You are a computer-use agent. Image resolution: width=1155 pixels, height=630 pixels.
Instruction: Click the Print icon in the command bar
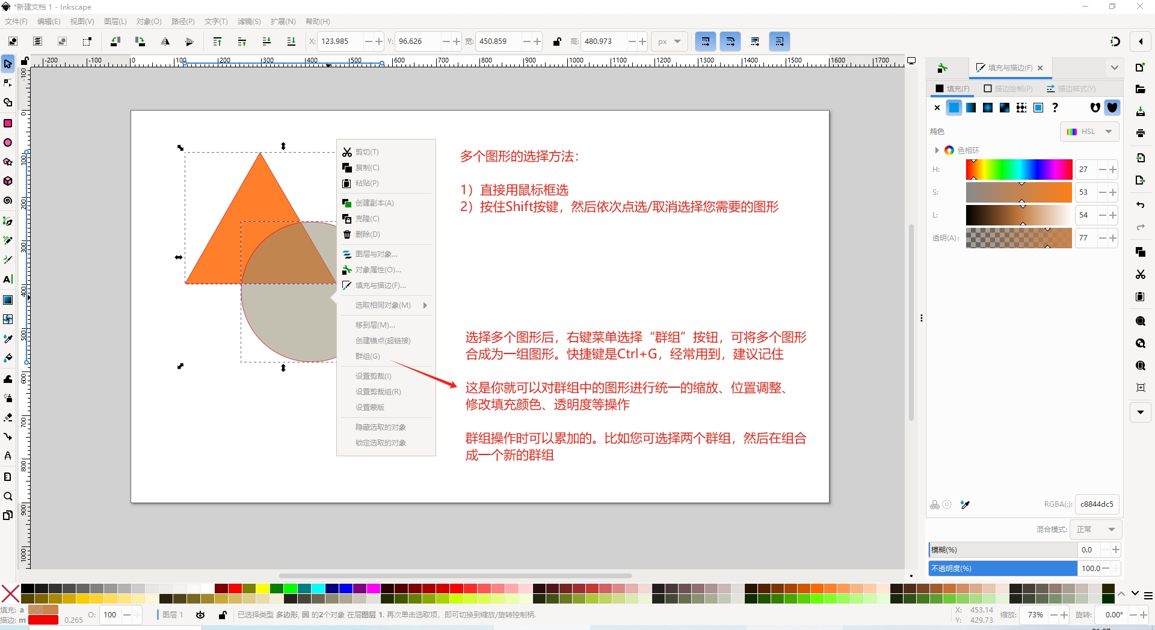[1140, 133]
